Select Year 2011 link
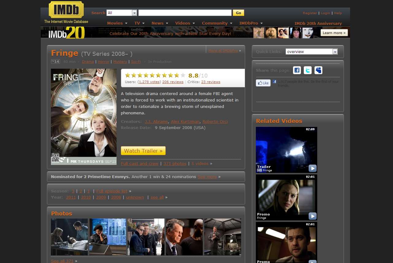 [x=71, y=197]
